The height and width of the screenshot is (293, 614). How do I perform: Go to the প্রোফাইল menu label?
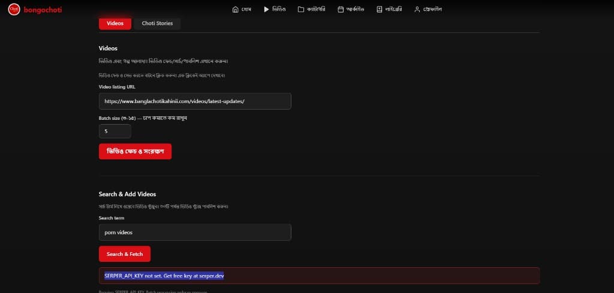click(x=432, y=10)
